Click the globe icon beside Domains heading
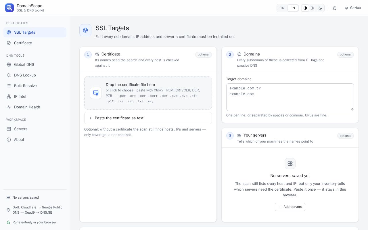The height and width of the screenshot is (230, 368). coord(239,54)
